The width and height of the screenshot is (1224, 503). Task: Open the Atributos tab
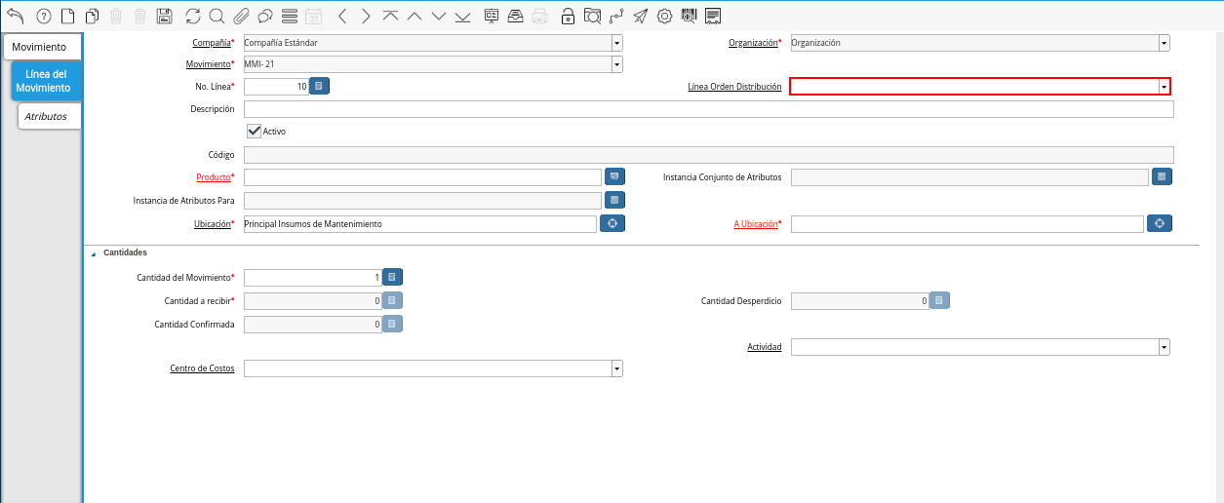pyautogui.click(x=46, y=116)
